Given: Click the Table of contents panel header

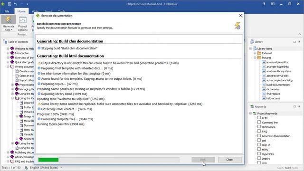Looking at the screenshot, I should point(18,42).
